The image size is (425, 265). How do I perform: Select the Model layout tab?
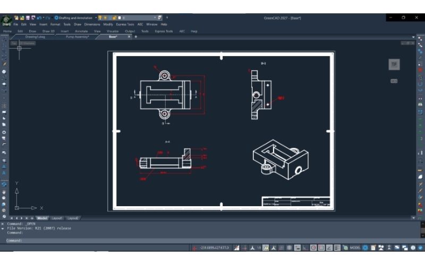pyautogui.click(x=42, y=218)
